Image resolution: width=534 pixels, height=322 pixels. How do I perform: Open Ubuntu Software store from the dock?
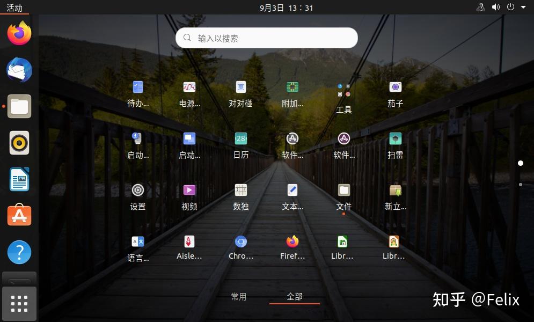[19, 216]
